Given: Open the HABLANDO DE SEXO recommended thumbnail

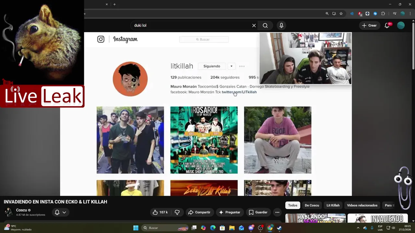Looking at the screenshot, I should click(x=315, y=218).
